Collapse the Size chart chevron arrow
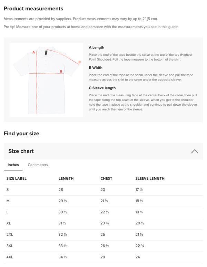 point(195,151)
